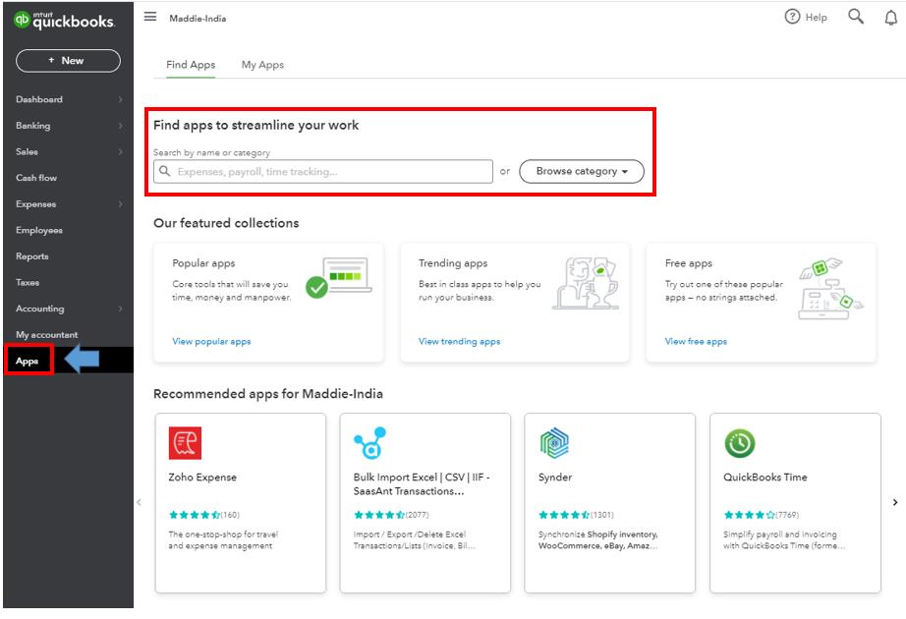Viewport: 906px width, 619px height.
Task: Click the Trending apps heading
Action: point(453,263)
